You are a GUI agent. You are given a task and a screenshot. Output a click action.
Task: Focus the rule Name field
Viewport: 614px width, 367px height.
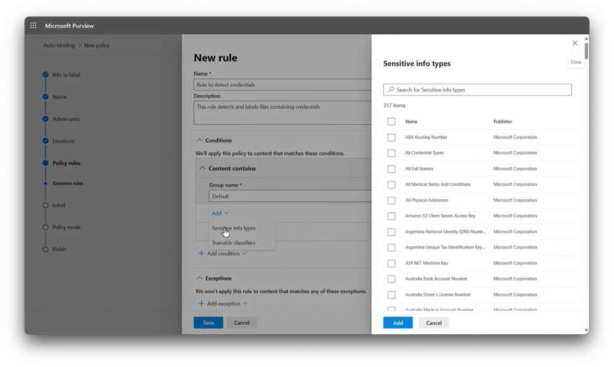(x=282, y=85)
